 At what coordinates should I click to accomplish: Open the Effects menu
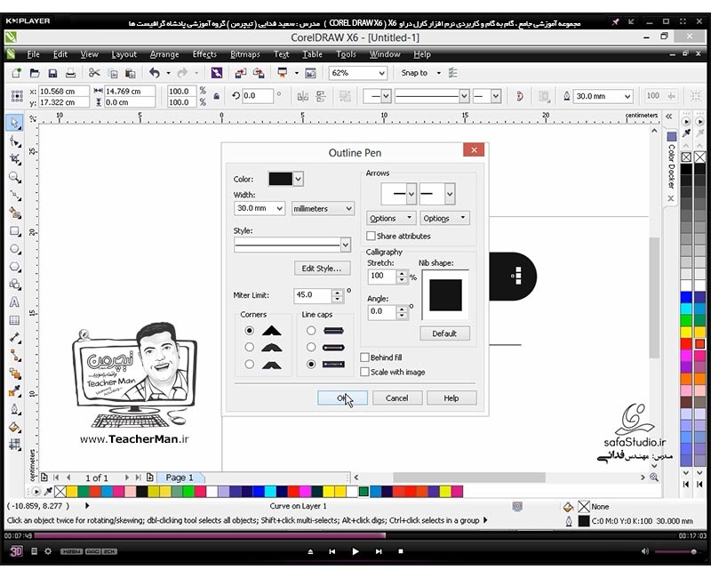pyautogui.click(x=204, y=54)
